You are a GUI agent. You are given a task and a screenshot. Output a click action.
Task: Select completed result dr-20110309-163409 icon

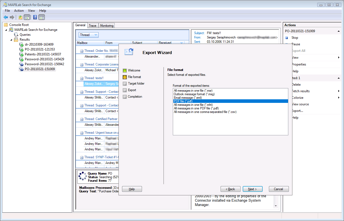21,44
